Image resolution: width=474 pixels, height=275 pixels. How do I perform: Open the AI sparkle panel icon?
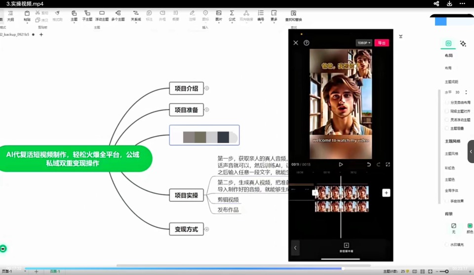point(463,44)
